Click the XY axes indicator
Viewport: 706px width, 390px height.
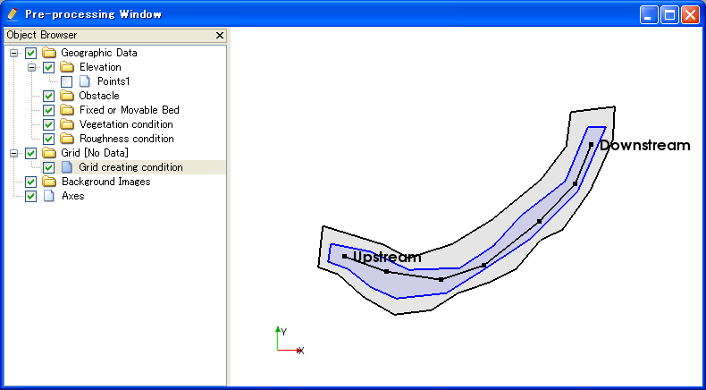tap(290, 342)
